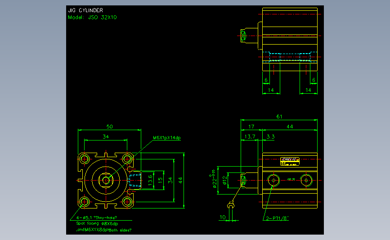Click the "4-ø5.1 Thru-hole" note
The width and height of the screenshot is (390, 240).
click(x=97, y=217)
